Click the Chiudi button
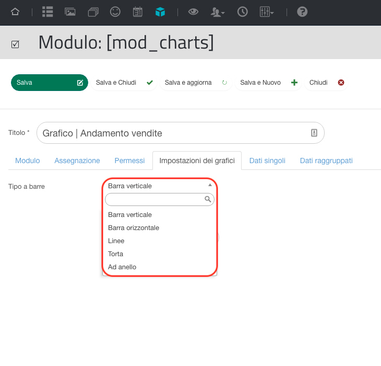Viewport: 381px width, 366px height. click(x=326, y=83)
